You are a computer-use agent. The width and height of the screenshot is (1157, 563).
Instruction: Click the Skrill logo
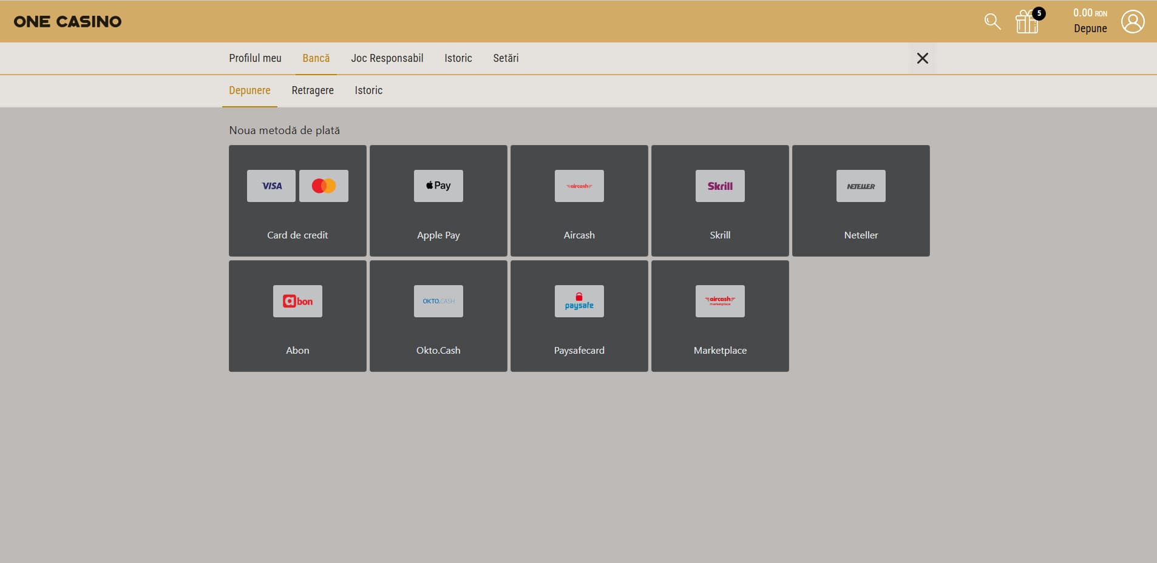point(720,186)
